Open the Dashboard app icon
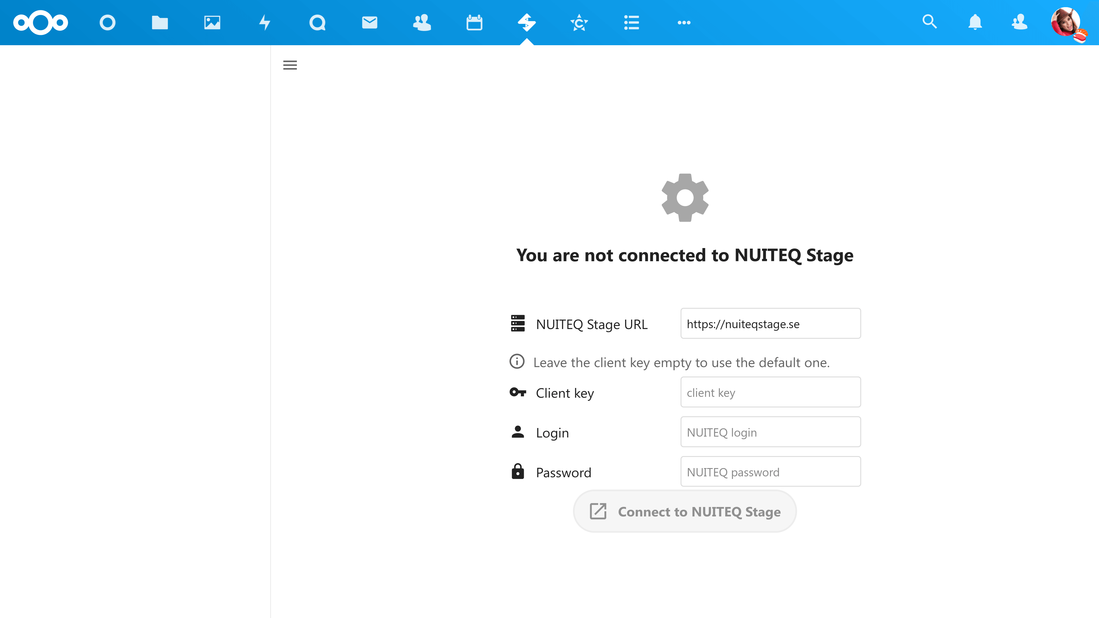The height and width of the screenshot is (618, 1099). 108,23
